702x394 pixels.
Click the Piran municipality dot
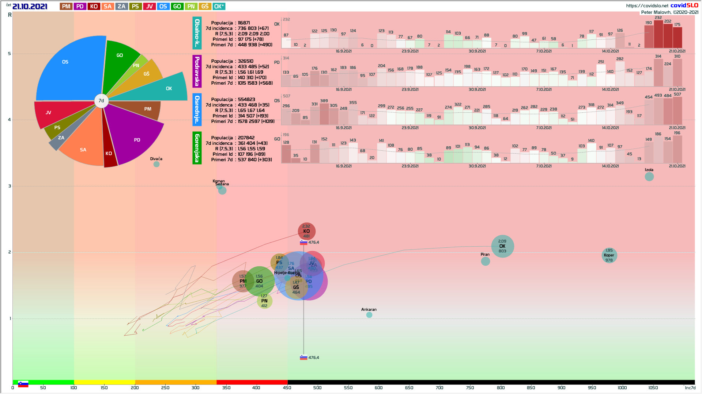pos(485,261)
